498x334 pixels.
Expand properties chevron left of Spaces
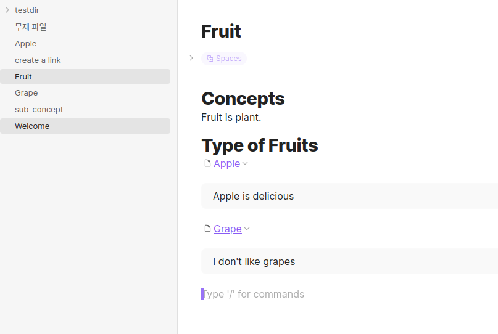(191, 58)
